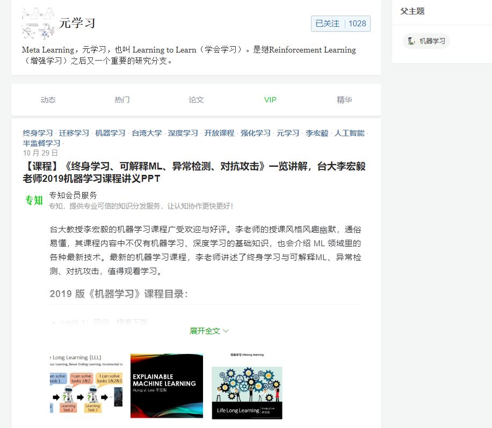Open the 强化学习 tag link
The width and height of the screenshot is (492, 428).
pos(256,133)
